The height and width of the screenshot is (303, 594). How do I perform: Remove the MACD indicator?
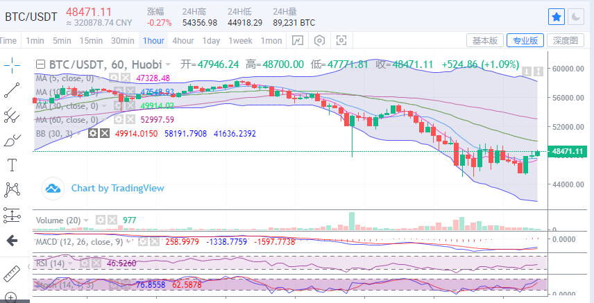155,242
